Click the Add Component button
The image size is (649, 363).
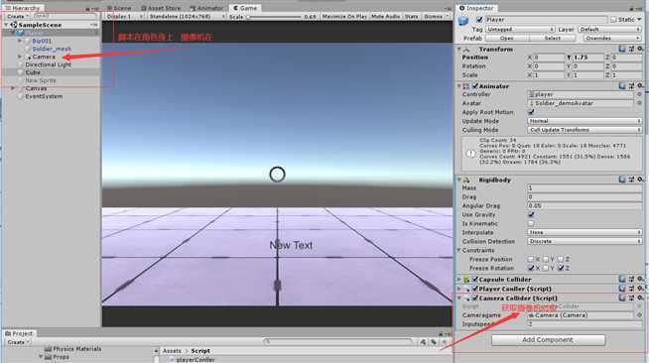click(548, 340)
